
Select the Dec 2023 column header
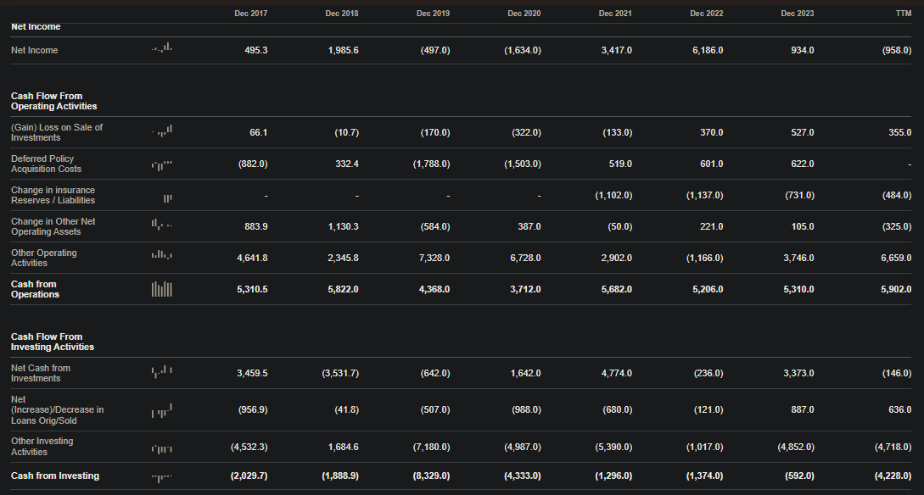click(797, 13)
